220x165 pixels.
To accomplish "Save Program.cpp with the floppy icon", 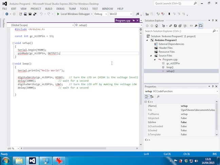I will pyautogui.click(x=30, y=14).
